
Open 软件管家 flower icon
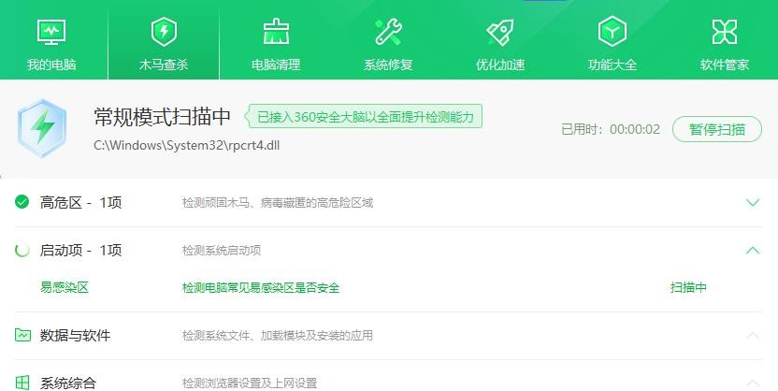[725, 32]
